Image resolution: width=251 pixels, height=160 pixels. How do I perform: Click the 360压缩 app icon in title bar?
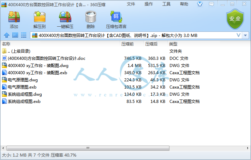[x=4, y=5]
